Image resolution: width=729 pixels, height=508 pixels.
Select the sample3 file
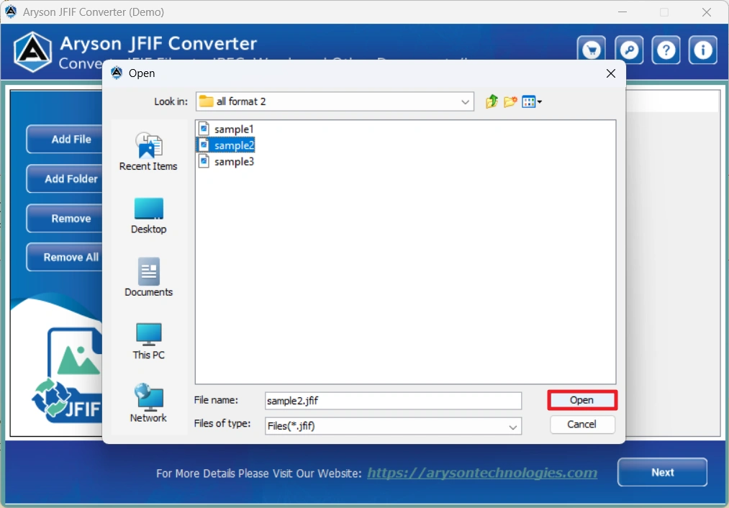point(225,161)
